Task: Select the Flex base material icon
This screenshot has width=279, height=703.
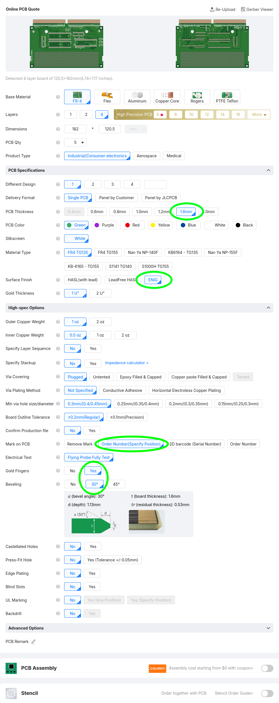Action: (107, 95)
